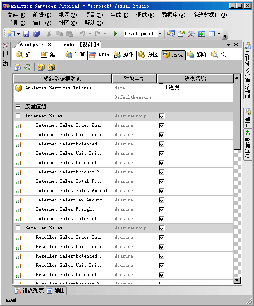254x306 pixels.
Task: Click the Delete Perspective icon
Action: click(x=52, y=67)
